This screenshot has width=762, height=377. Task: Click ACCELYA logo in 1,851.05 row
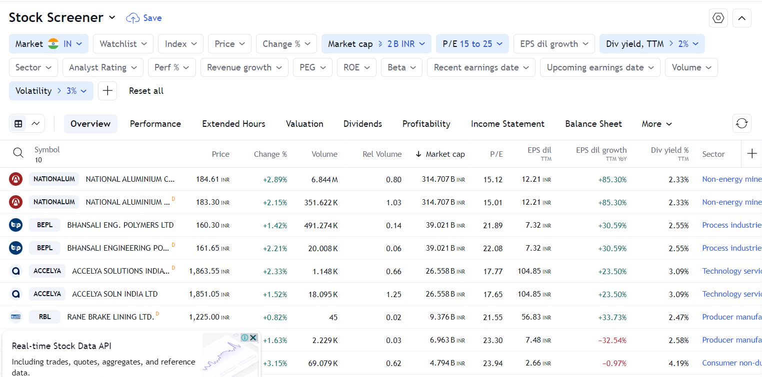[x=16, y=294]
